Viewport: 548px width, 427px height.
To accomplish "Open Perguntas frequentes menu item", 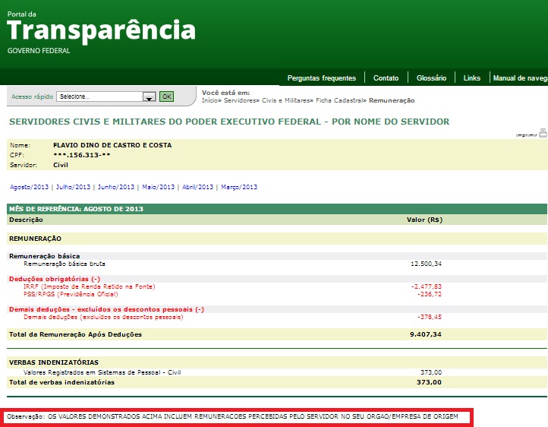I will click(x=321, y=78).
